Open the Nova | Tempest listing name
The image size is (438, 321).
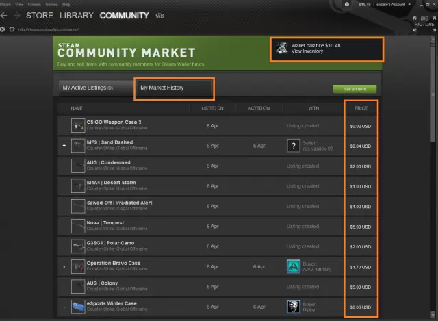pyautogui.click(x=105, y=222)
